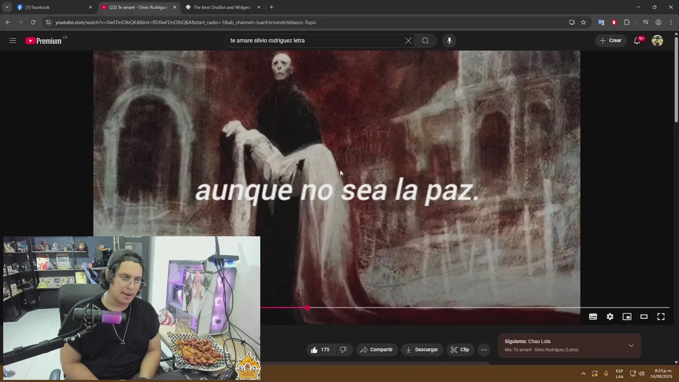Open the taskbar sync update tray icon
This screenshot has width=679, height=382.
click(x=595, y=374)
